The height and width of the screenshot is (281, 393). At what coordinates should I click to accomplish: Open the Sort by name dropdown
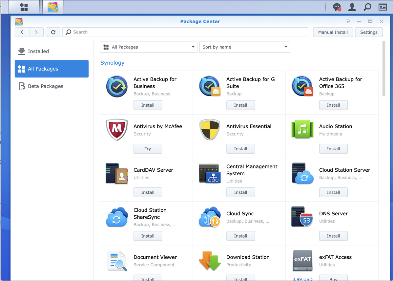point(244,47)
